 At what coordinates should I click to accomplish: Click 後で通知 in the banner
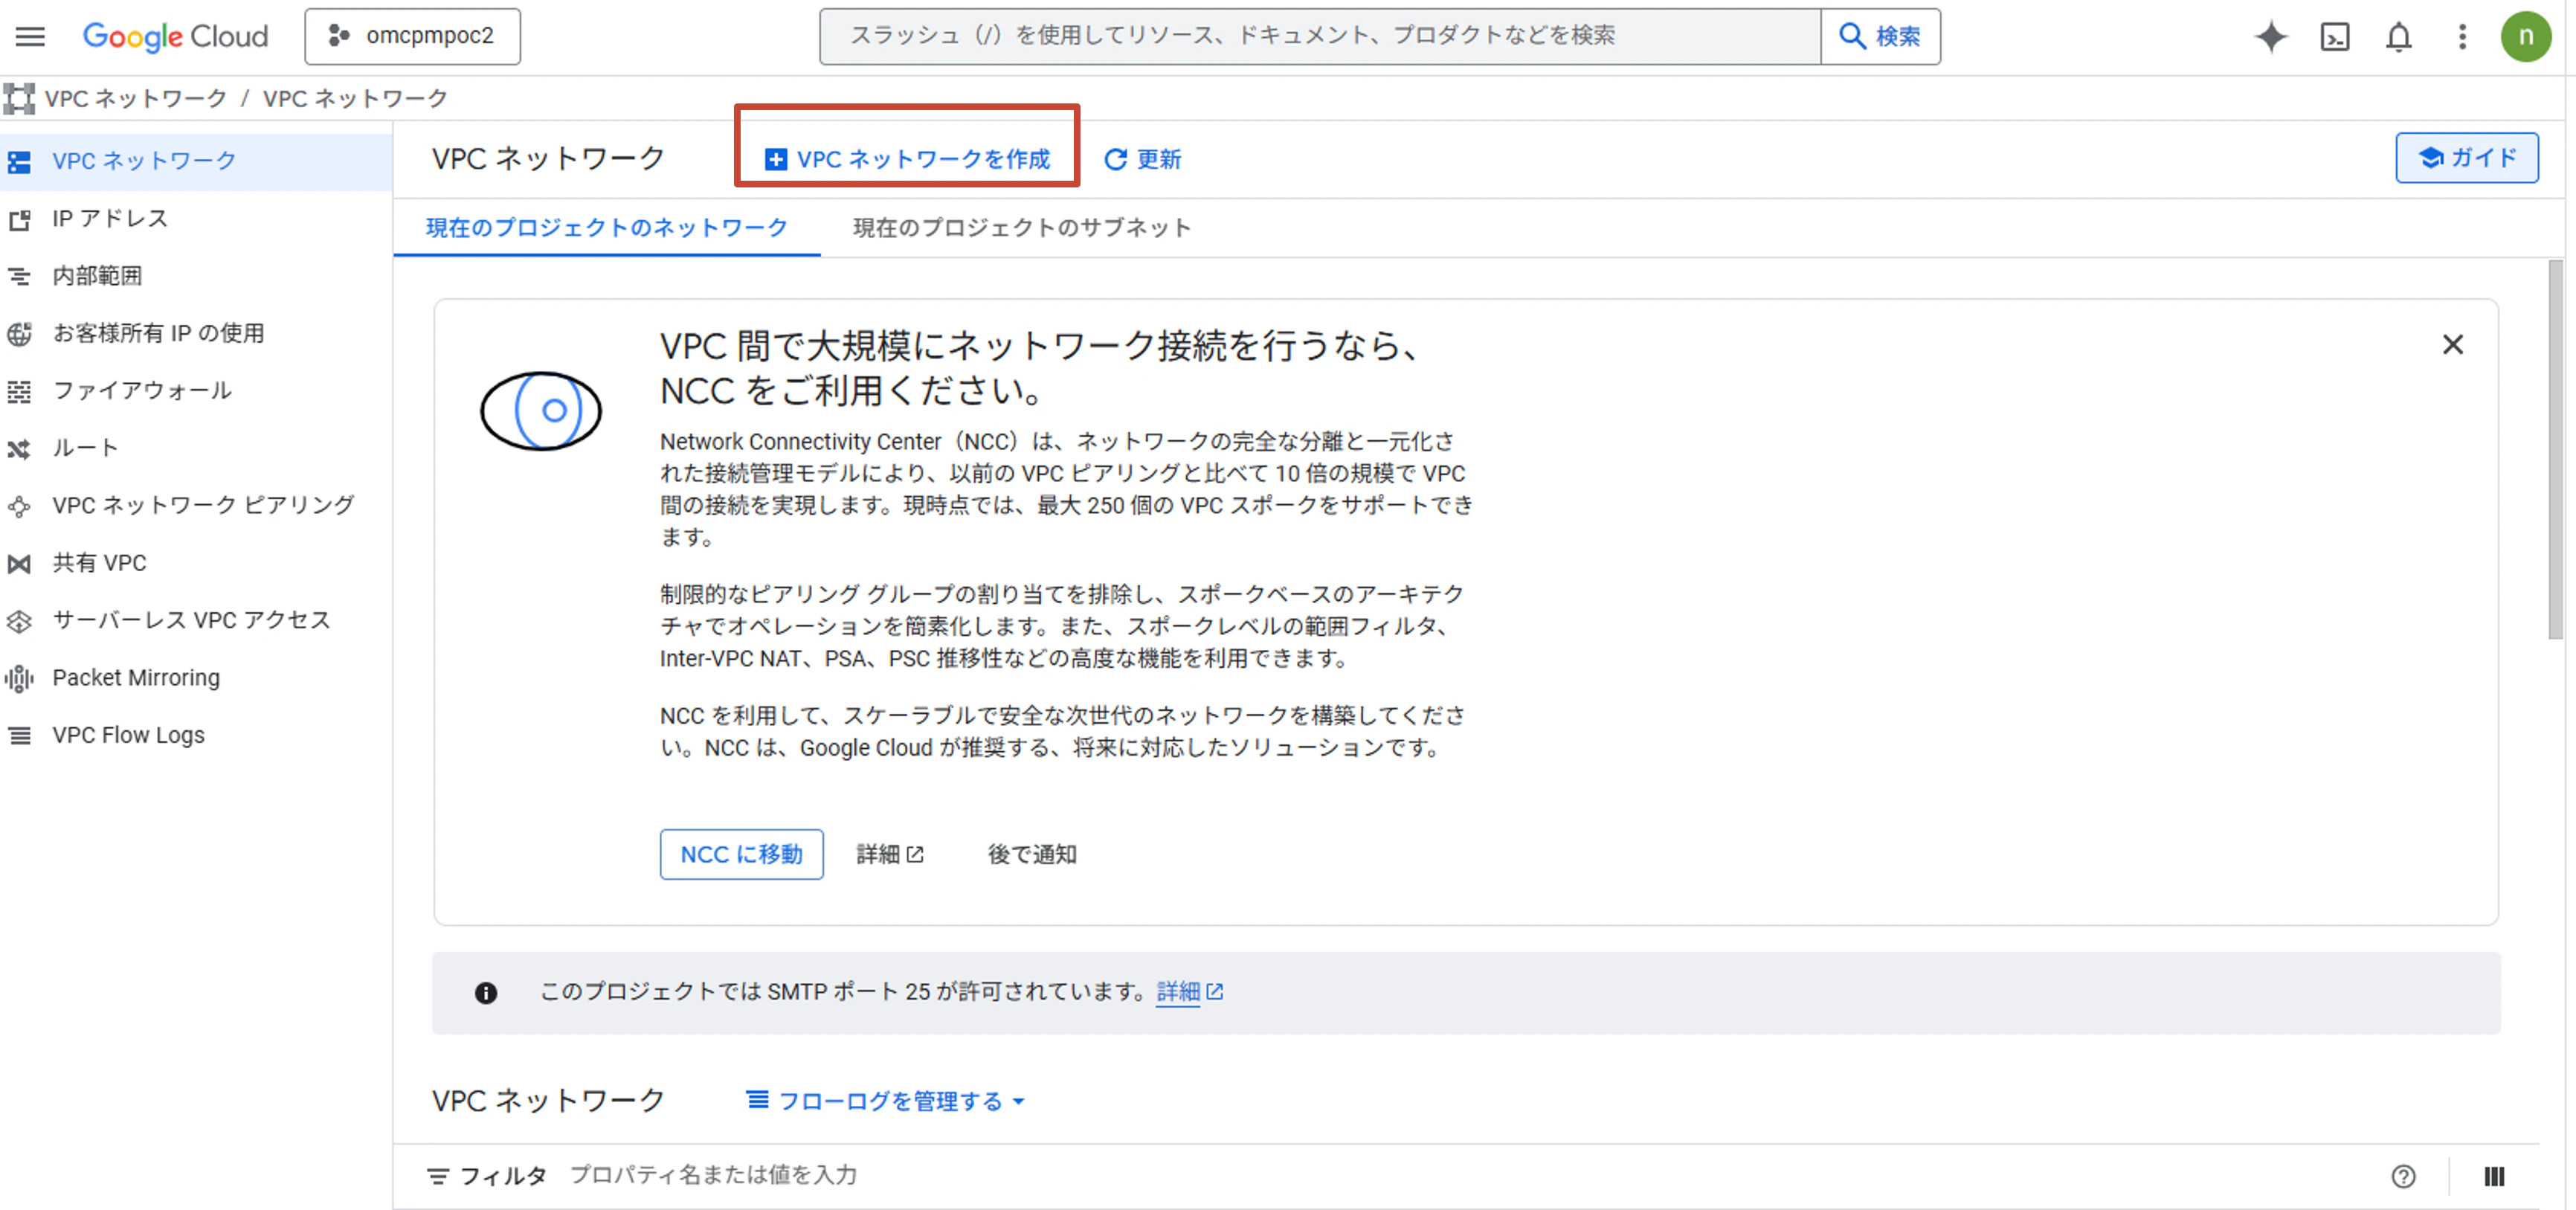click(1032, 854)
